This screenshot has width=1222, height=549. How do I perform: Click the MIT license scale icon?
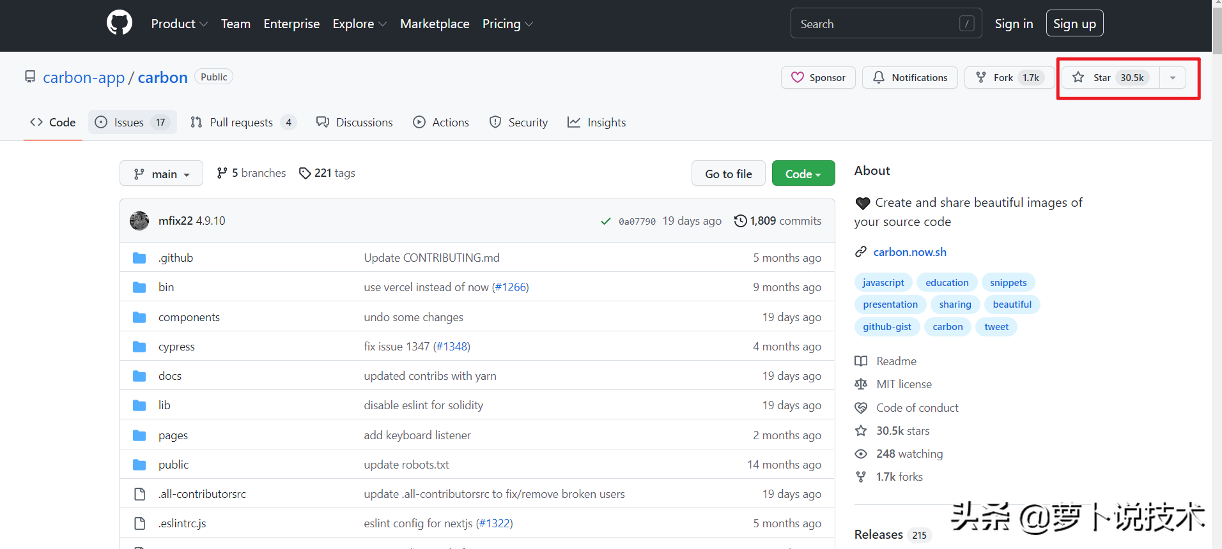[861, 384]
